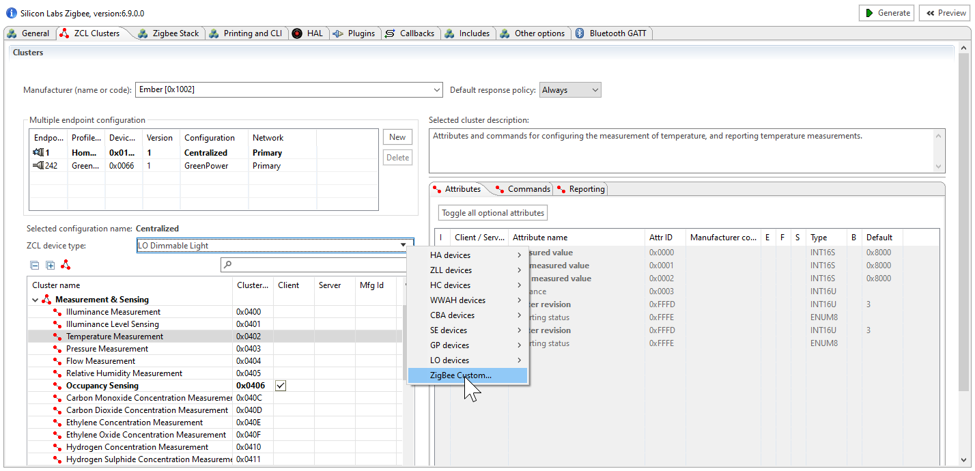Click the magnifier icon in the cluster search box
The width and height of the screenshot is (975, 471).
coord(228,264)
